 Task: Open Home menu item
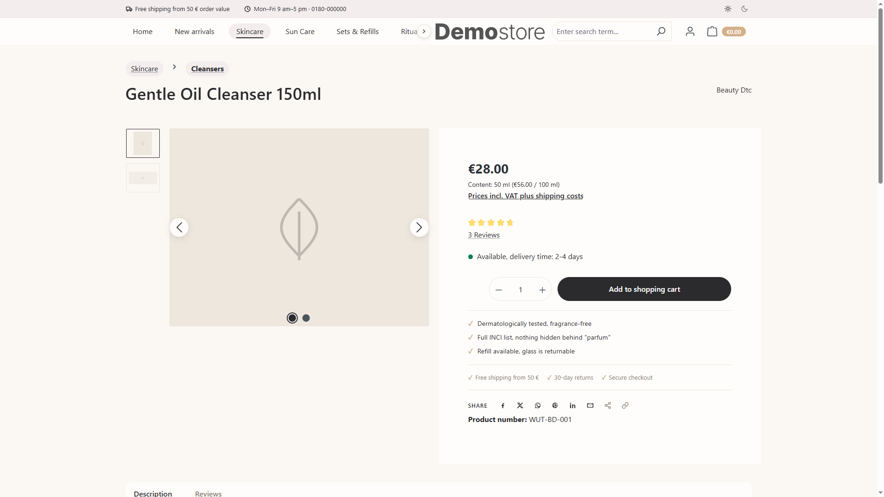pos(143,31)
